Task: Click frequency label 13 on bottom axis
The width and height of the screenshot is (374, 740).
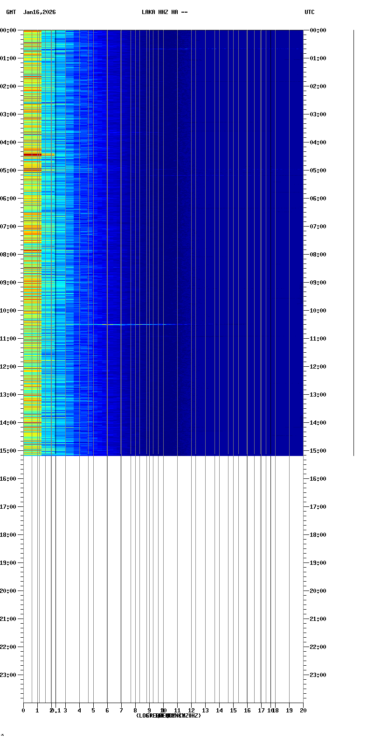Action: (205, 711)
